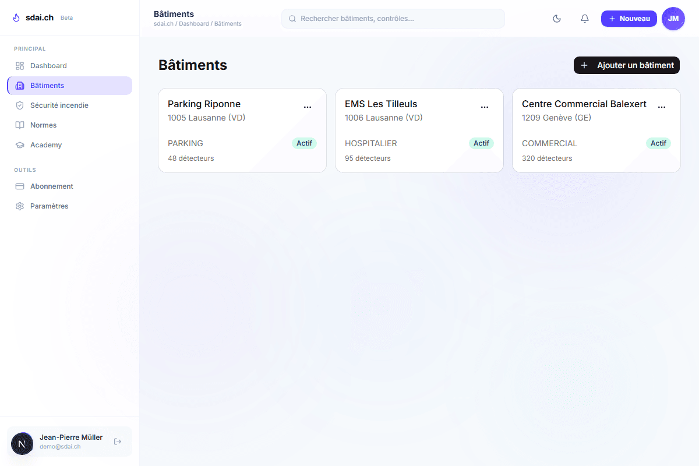The height and width of the screenshot is (466, 699).
Task: Open the Paramètres gear icon
Action: tap(20, 206)
